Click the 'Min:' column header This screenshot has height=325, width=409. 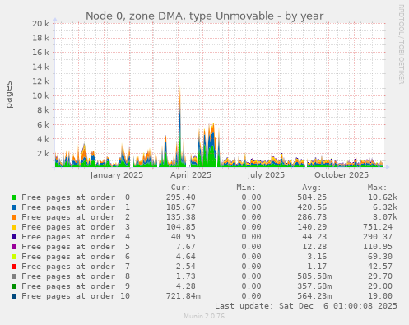coord(246,188)
